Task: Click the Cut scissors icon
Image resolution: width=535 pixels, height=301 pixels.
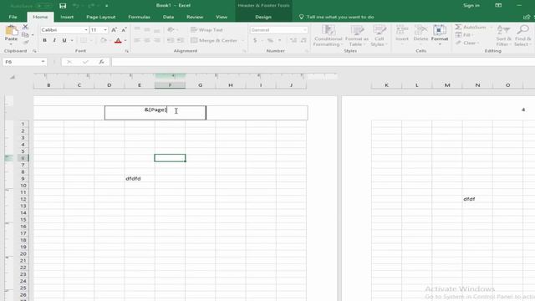Action: [x=25, y=27]
